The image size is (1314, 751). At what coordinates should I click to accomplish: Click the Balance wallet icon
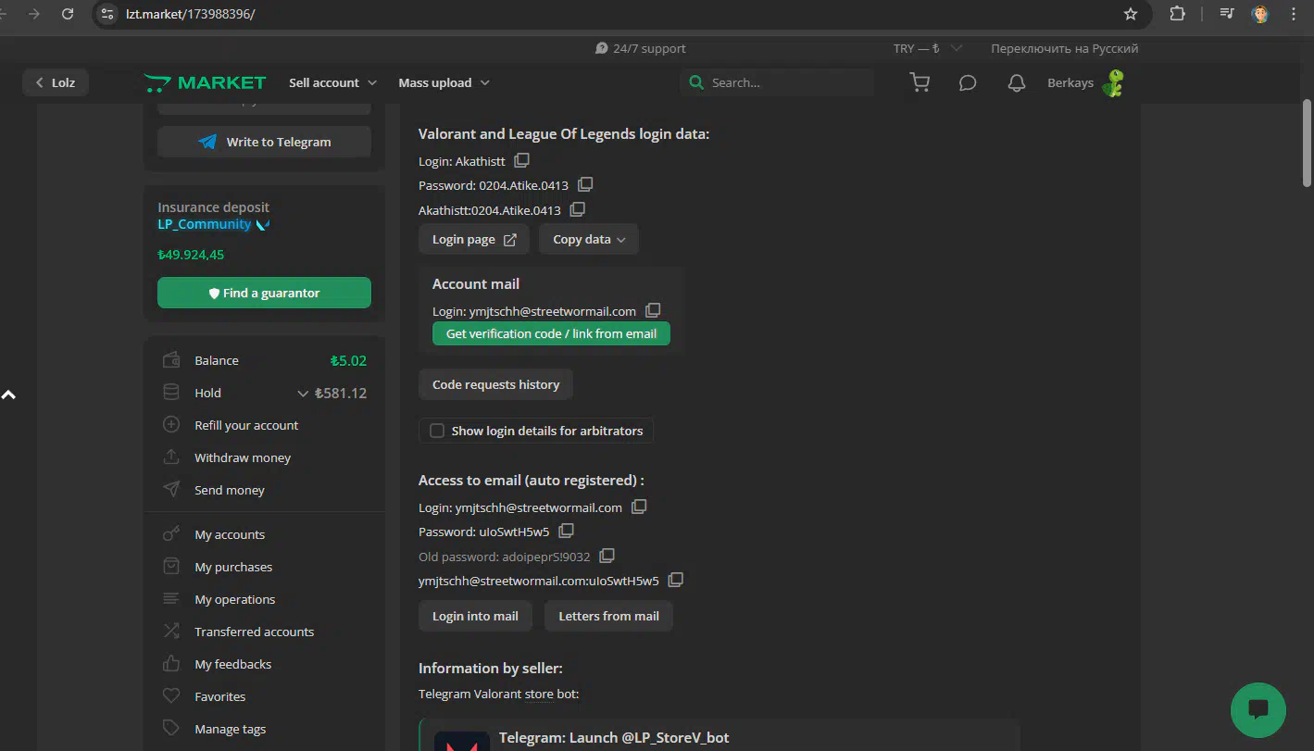[171, 360]
